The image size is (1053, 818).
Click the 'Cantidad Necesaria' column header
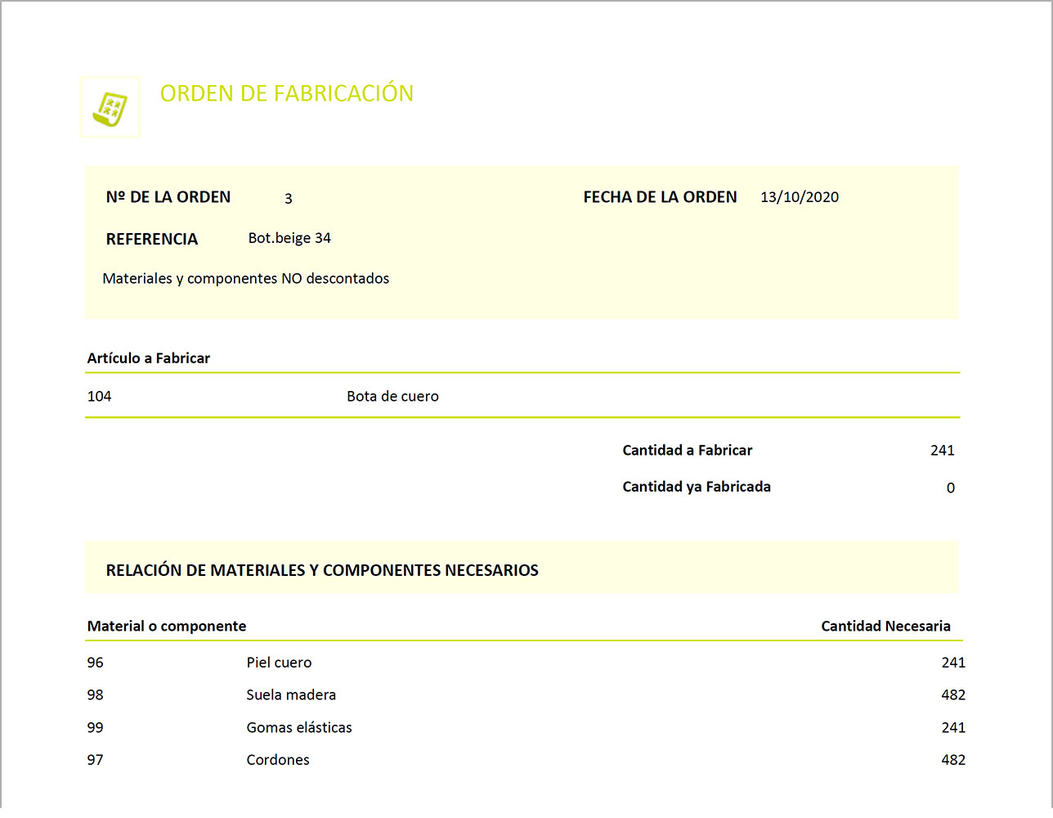coord(885,627)
